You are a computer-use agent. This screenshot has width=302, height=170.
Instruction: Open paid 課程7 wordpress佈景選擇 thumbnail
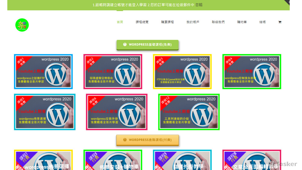tap(43, 160)
